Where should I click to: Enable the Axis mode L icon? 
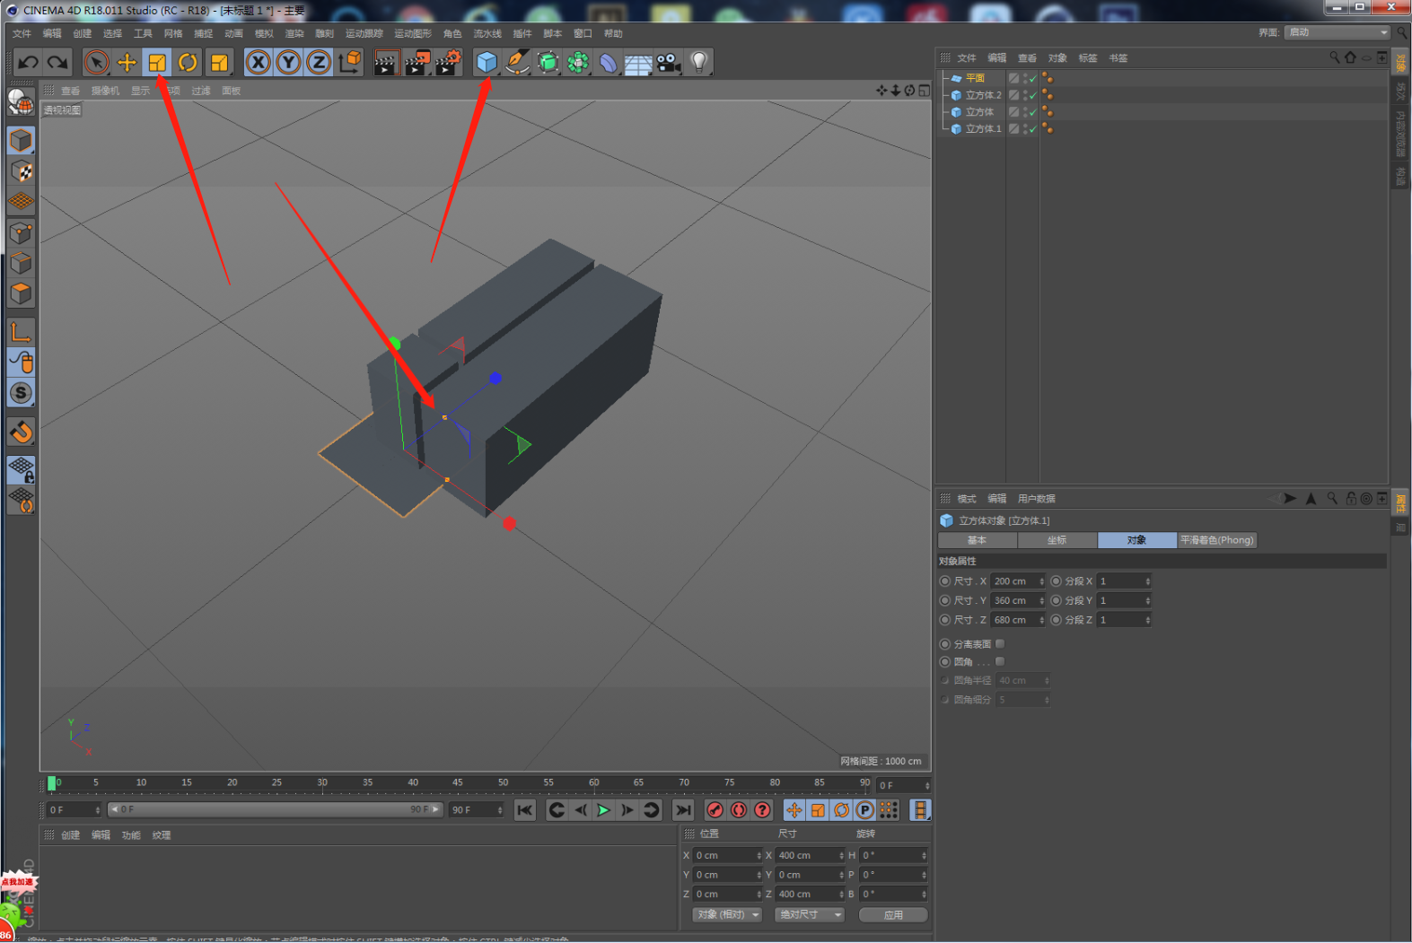22,332
